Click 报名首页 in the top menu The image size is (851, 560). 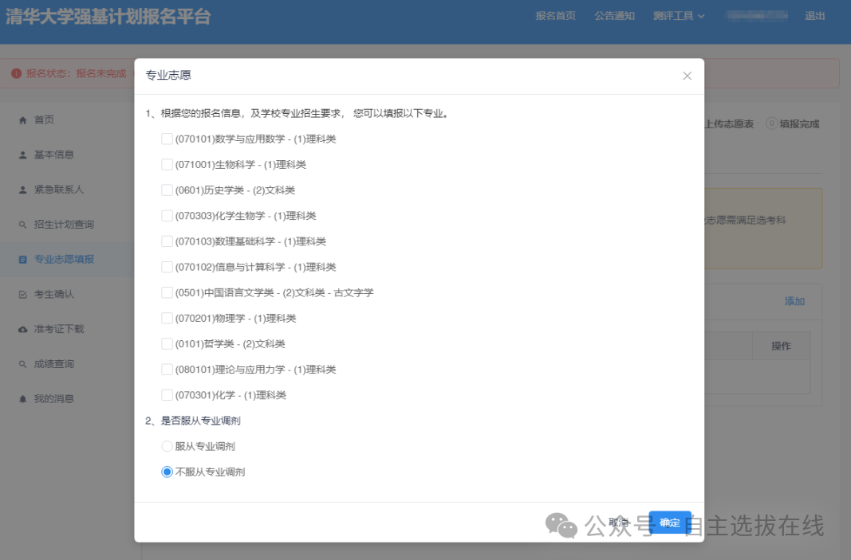pyautogui.click(x=556, y=15)
